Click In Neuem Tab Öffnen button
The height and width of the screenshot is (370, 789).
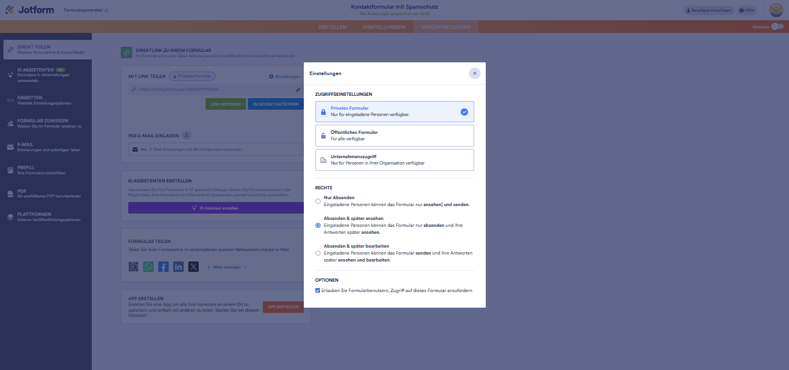click(x=276, y=104)
